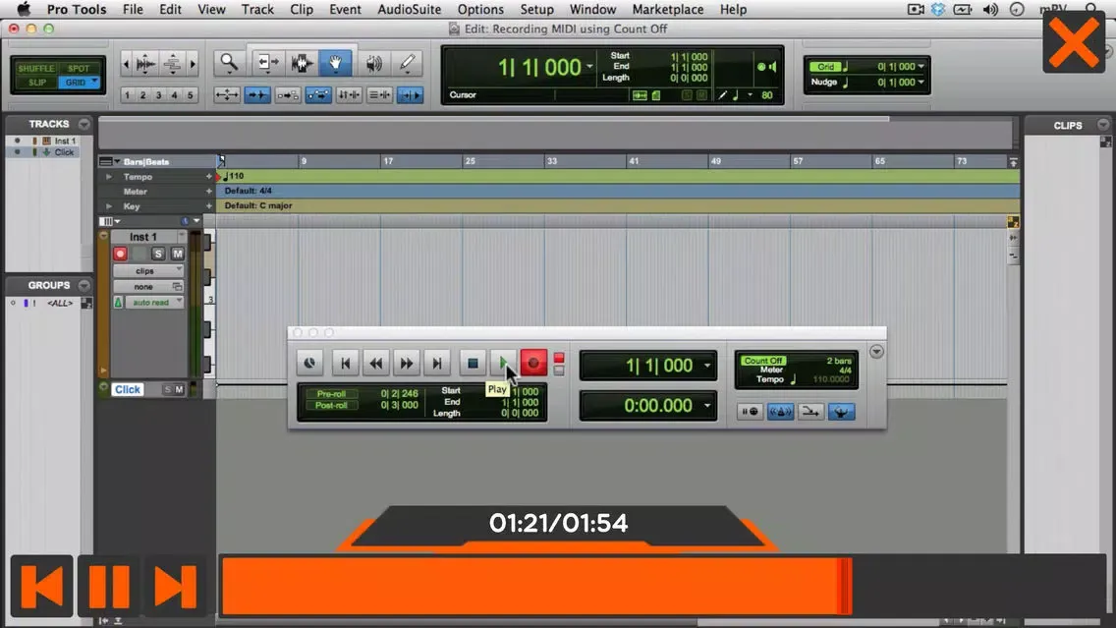
Task: Open the Spotlight search icon in menu bar
Action: (x=1091, y=9)
